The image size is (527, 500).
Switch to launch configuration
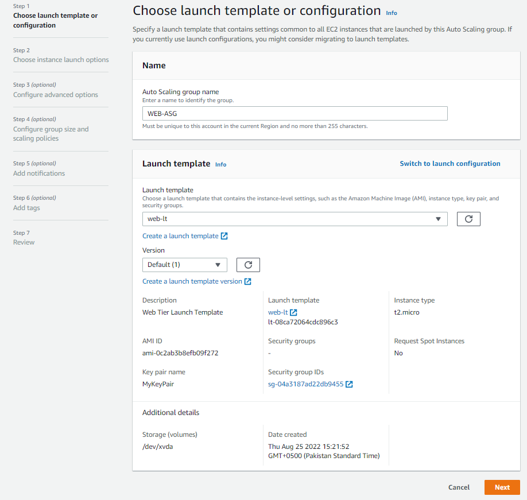[449, 164]
